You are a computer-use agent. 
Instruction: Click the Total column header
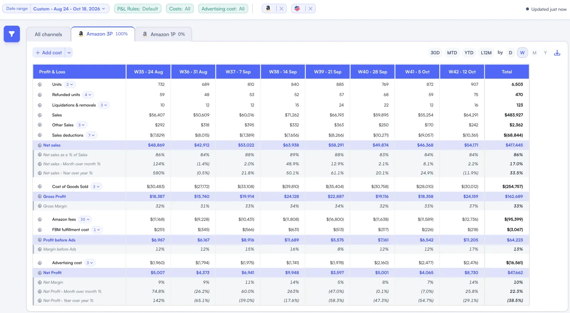pyautogui.click(x=507, y=72)
